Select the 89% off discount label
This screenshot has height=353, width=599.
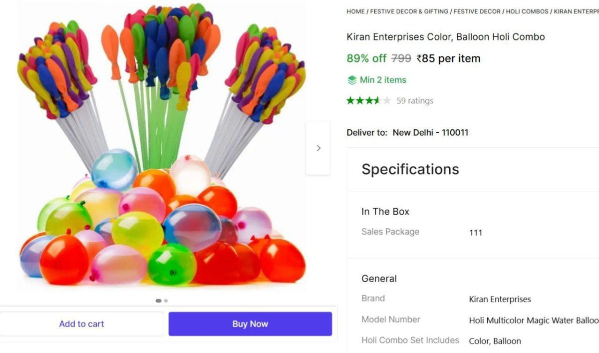pos(366,58)
